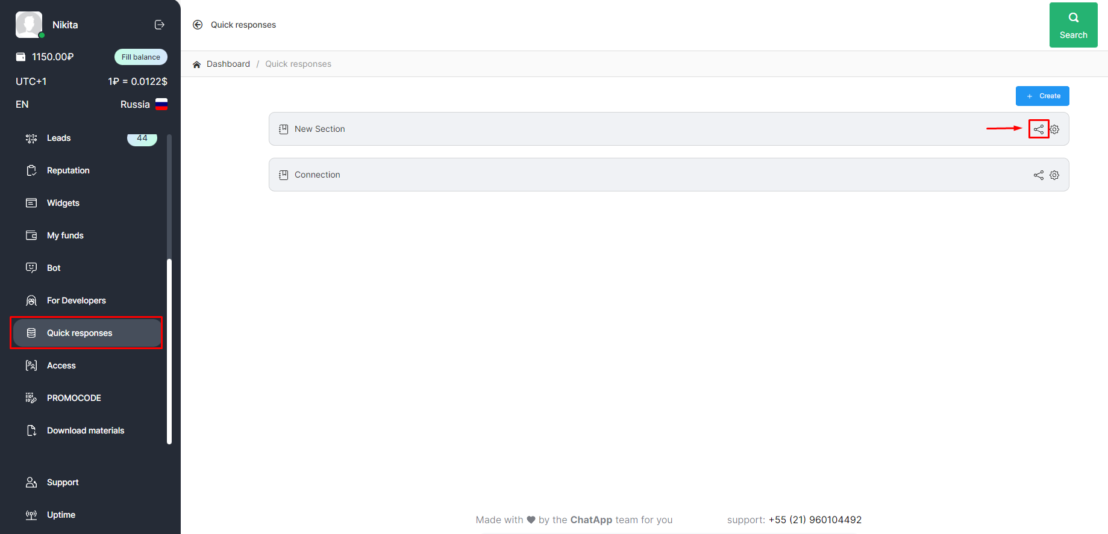
Task: Change the UTC+1 timezone setting
Action: tap(31, 82)
